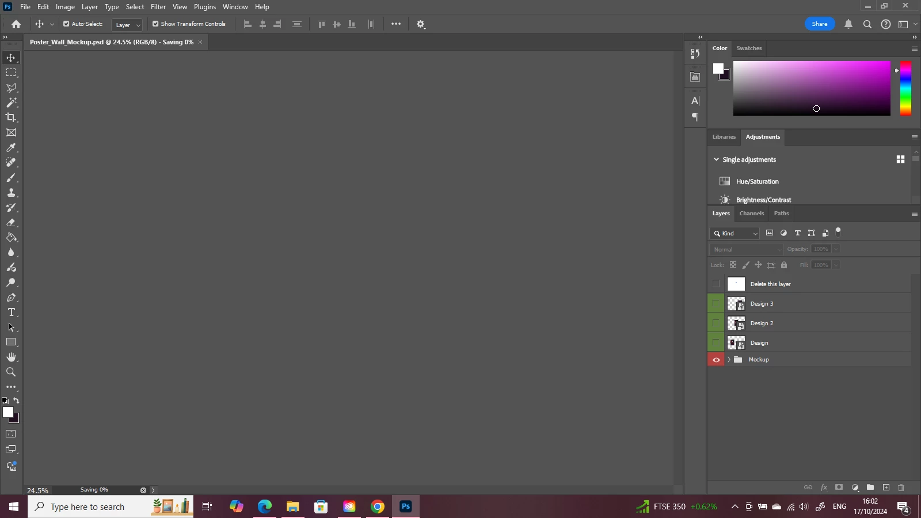This screenshot has height=518, width=921.
Task: Select the Path Selection tool
Action: 11,327
